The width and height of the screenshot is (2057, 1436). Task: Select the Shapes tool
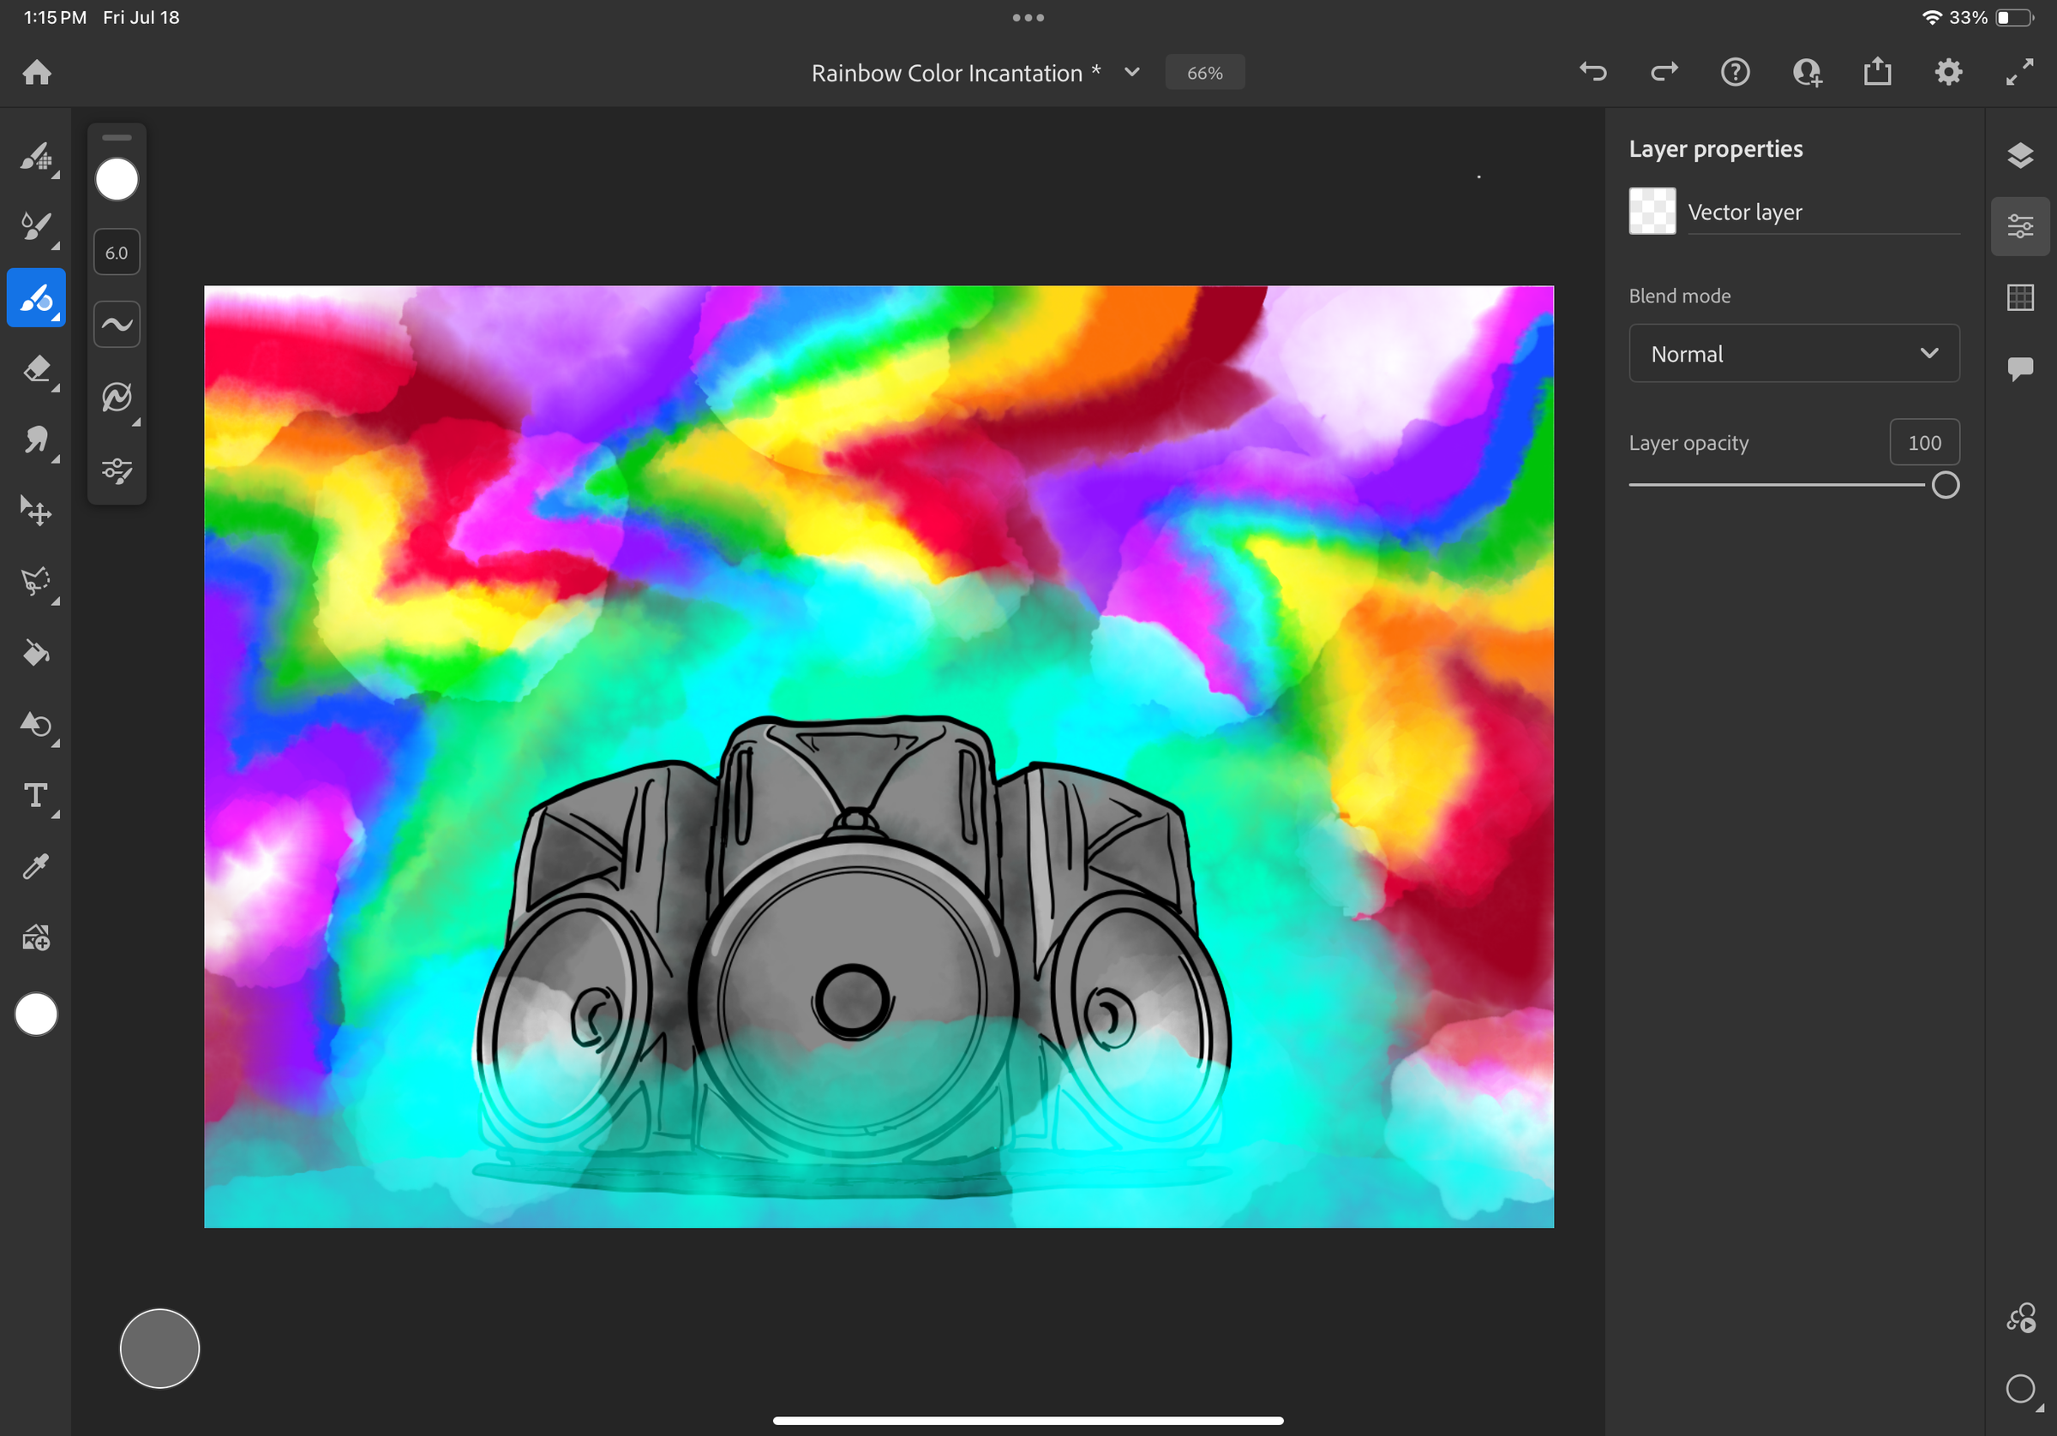37,725
